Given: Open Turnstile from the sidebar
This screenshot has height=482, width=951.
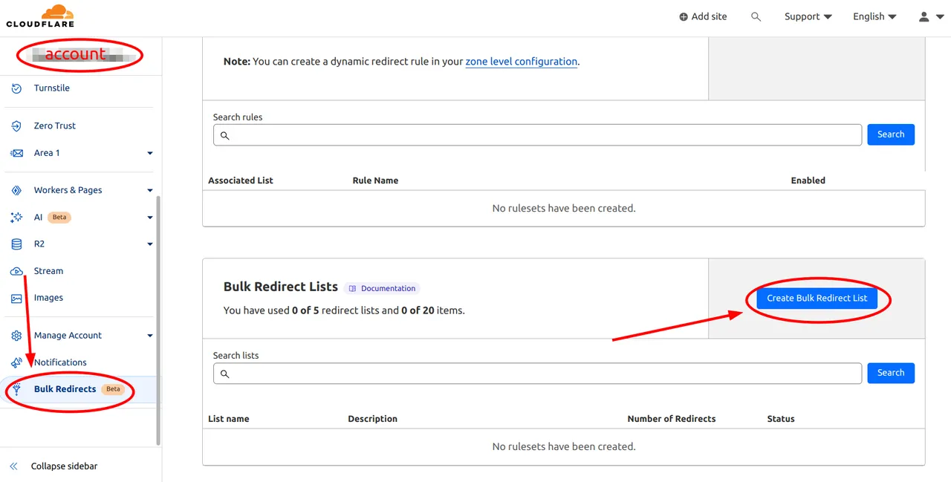Looking at the screenshot, I should point(52,88).
